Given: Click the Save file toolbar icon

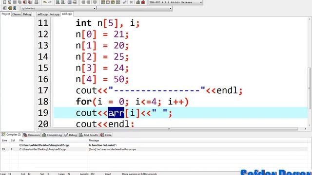Looking at the screenshot, I should pyautogui.click(x=15, y=2).
